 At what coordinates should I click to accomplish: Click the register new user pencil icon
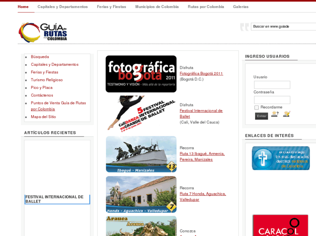coord(286,114)
